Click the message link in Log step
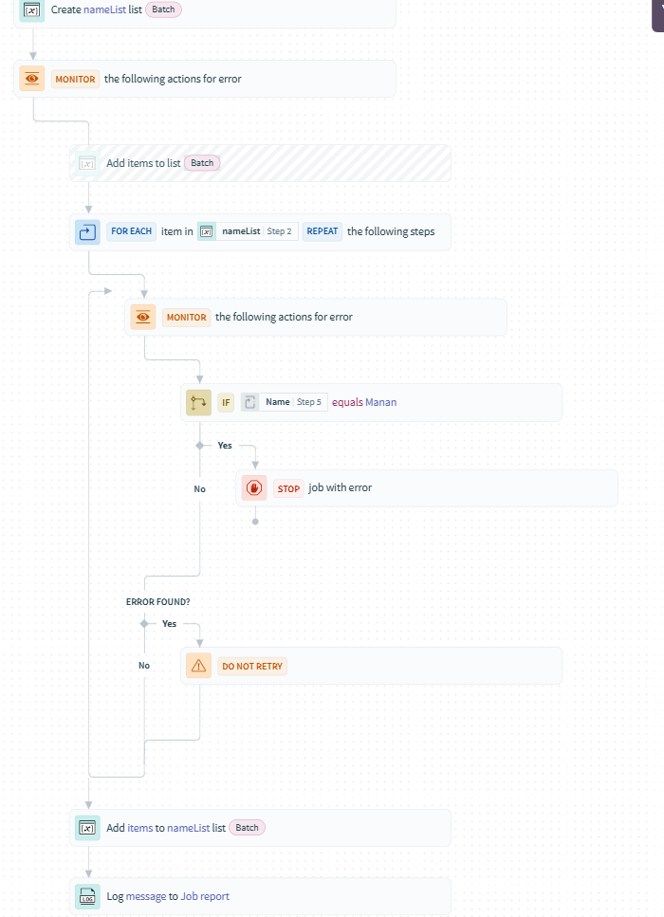 (x=145, y=896)
